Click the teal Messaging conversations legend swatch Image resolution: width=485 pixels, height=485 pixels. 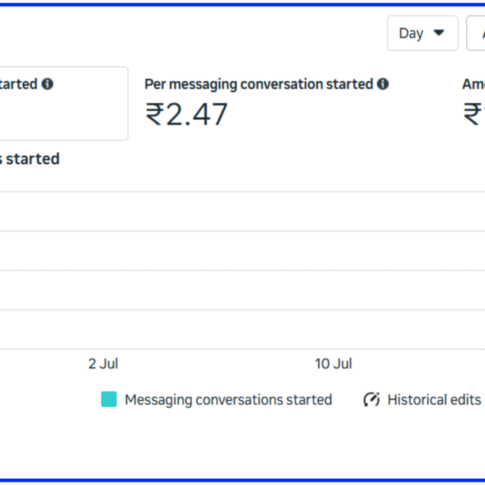(109, 400)
